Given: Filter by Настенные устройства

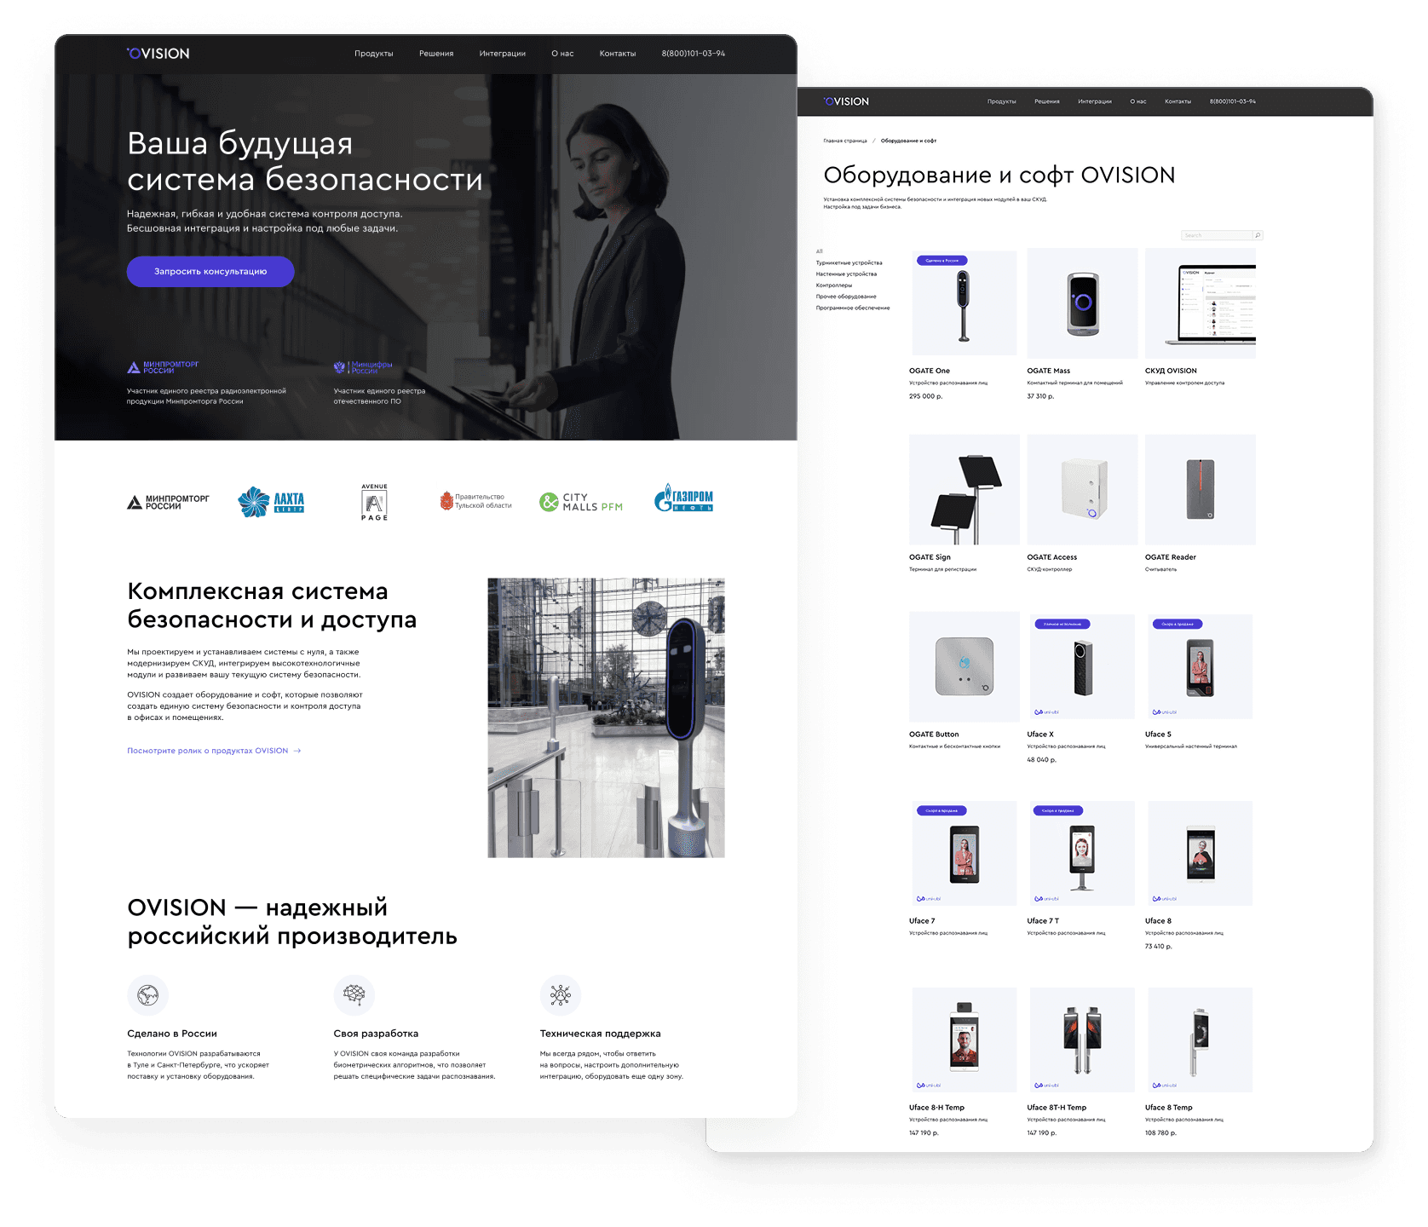Looking at the screenshot, I should (x=846, y=274).
